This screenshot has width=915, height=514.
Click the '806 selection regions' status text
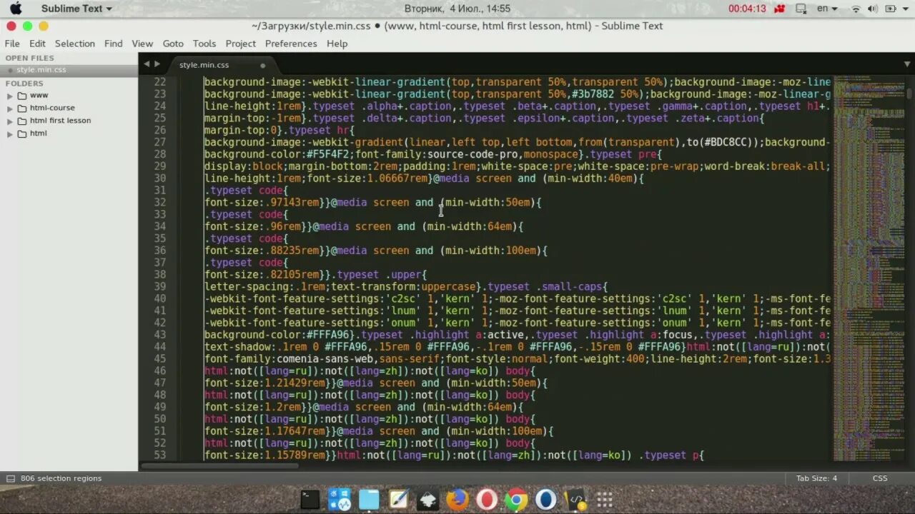coord(61,478)
